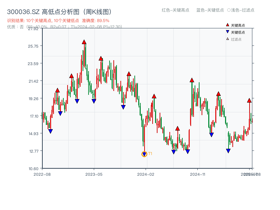Click the red triangle marker near the 2024-11 high

[x=191, y=80]
